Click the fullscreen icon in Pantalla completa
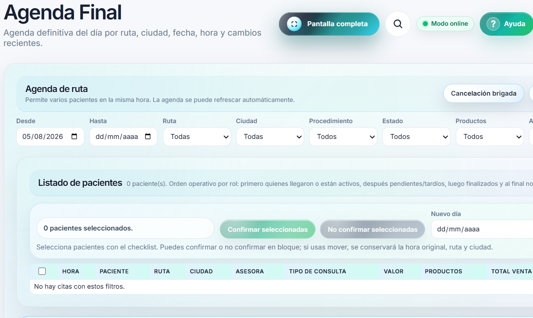This screenshot has width=533, height=318. point(294,24)
